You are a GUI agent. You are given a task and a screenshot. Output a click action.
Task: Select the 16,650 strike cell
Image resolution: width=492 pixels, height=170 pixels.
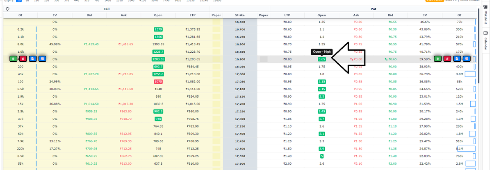point(240,22)
